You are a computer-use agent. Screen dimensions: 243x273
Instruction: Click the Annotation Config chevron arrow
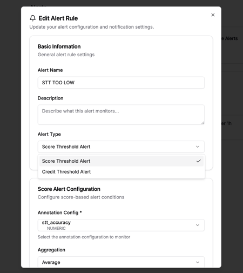198,225
